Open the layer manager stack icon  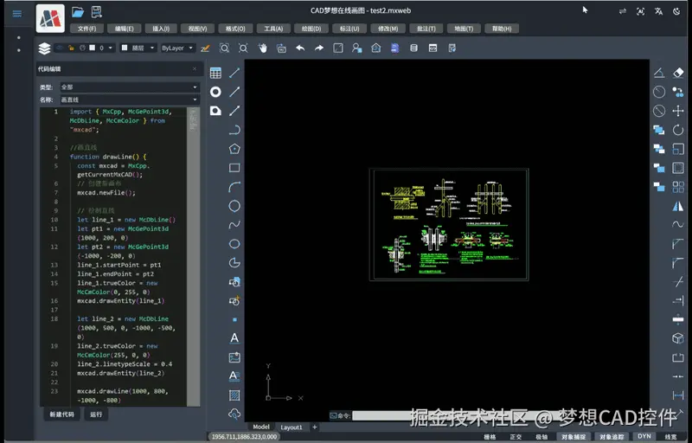click(45, 48)
